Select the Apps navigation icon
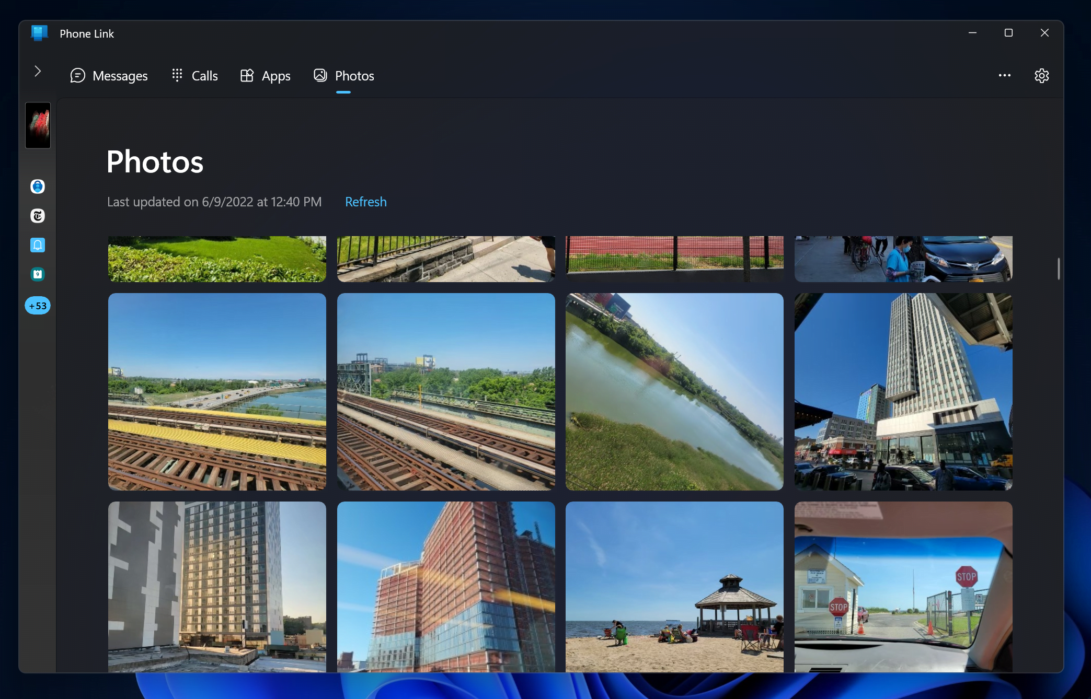The image size is (1091, 699). [247, 75]
